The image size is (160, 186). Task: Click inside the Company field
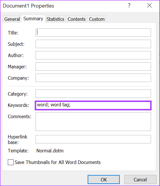click(x=93, y=78)
